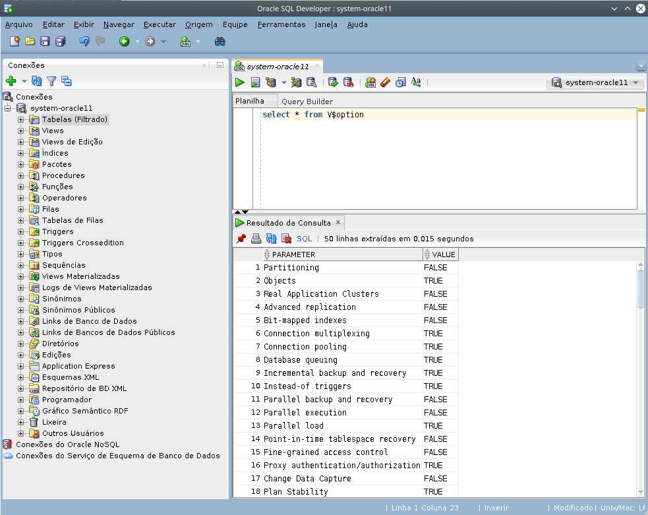Delete the selected result row icon
648x515 pixels.
286,239
